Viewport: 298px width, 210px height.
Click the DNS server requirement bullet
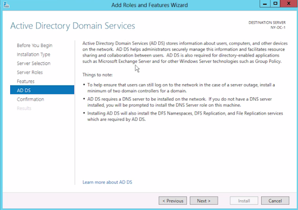180,102
